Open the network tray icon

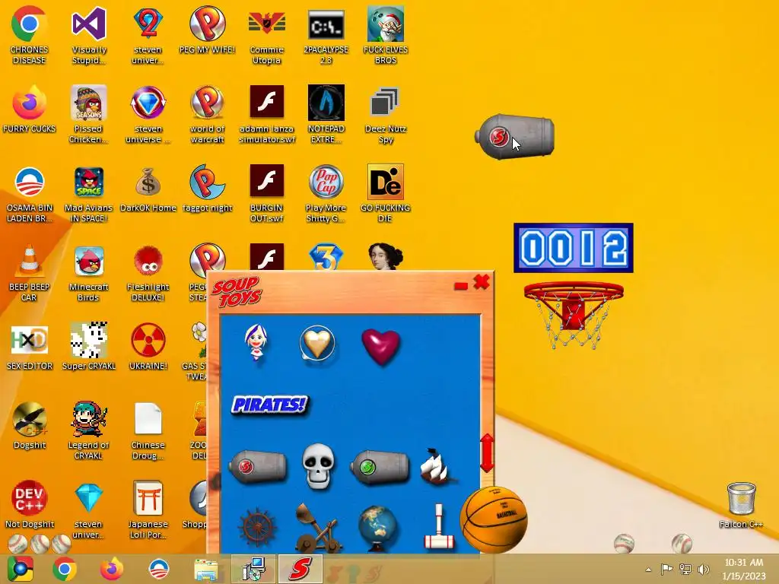coord(685,569)
